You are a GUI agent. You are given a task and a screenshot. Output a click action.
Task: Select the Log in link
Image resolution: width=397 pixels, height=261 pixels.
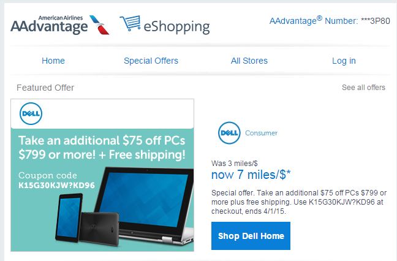pos(344,61)
